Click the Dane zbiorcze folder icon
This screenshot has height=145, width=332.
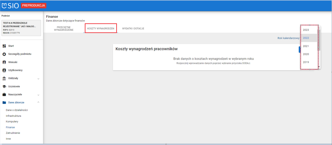pyautogui.click(x=4, y=103)
